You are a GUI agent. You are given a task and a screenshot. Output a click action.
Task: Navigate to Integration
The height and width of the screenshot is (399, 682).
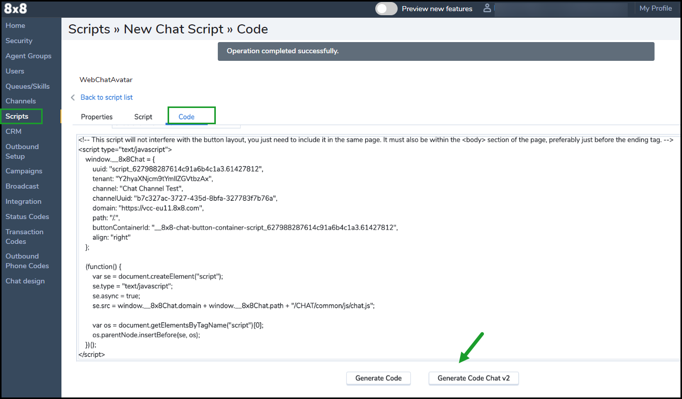click(x=23, y=201)
